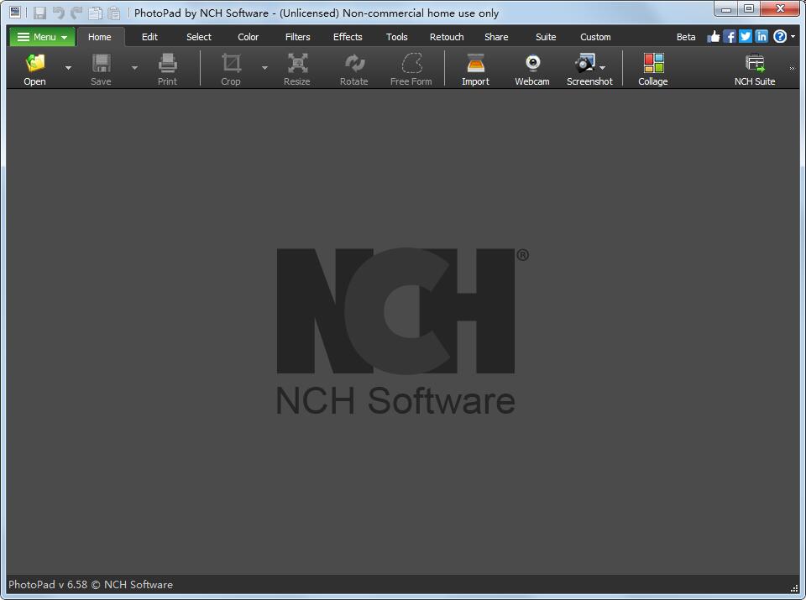Switch to the Suite tab
Viewport: 806px width, 600px height.
546,37
